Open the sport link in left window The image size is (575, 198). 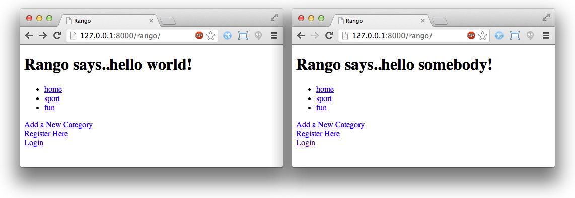(x=52, y=98)
